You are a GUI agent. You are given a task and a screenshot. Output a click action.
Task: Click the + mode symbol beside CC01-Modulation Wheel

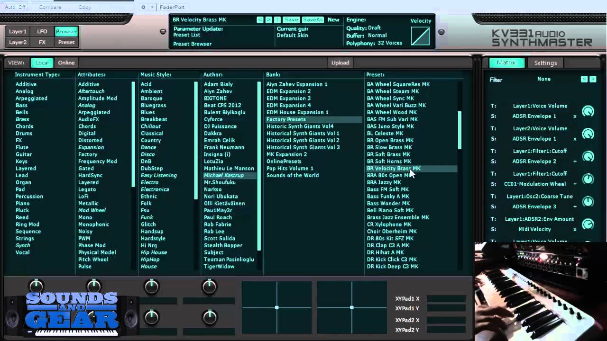575,184
